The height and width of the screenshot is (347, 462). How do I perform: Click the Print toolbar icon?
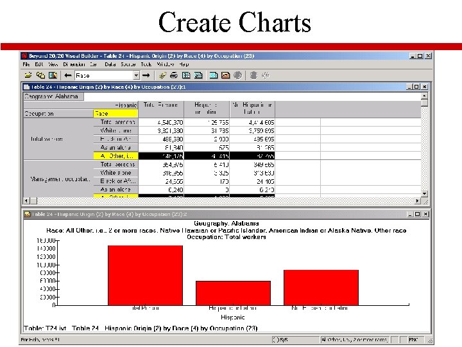(x=174, y=75)
